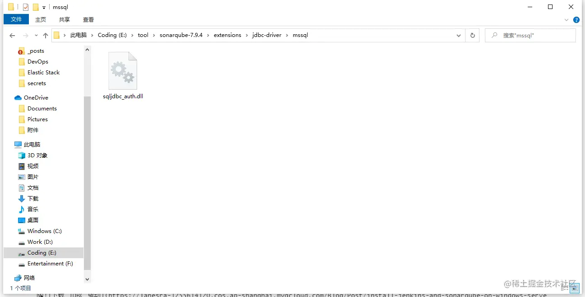Screen dimensions: 585x297
Task: Click the 3D 对象 cube icon
Action: (x=22, y=155)
